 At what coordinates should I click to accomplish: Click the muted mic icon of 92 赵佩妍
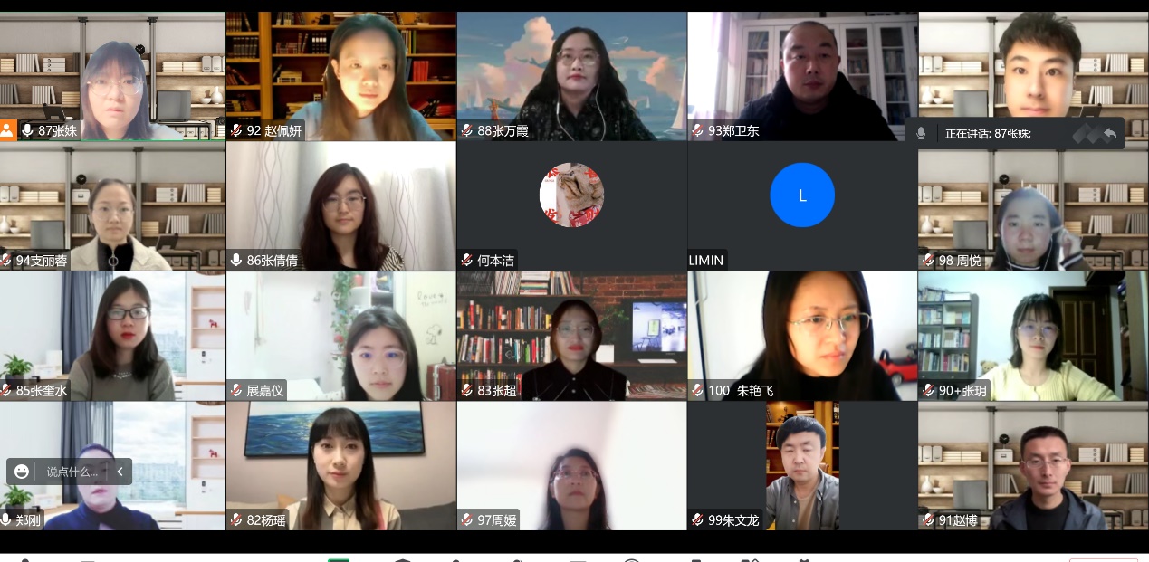[x=237, y=130]
